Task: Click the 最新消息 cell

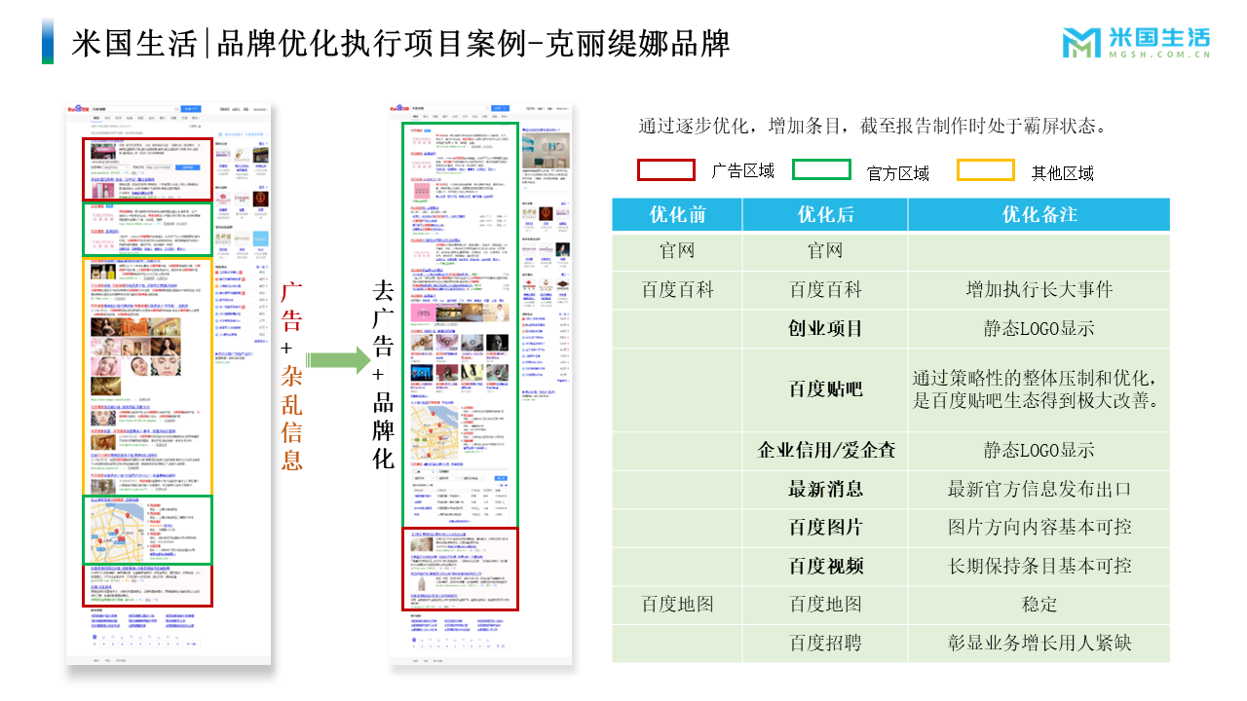Action: 825,489
